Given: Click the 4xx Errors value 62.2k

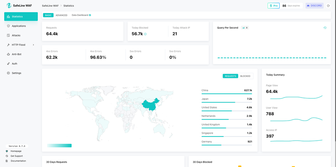Looking at the screenshot, I should point(52,57).
